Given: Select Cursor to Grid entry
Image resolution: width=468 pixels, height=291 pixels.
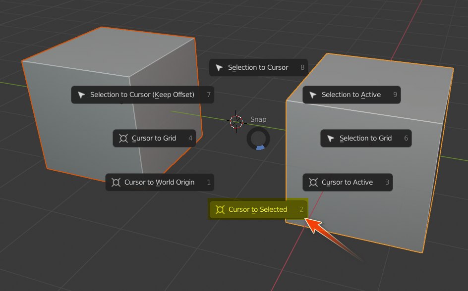Looking at the screenshot, I should click(x=154, y=138).
